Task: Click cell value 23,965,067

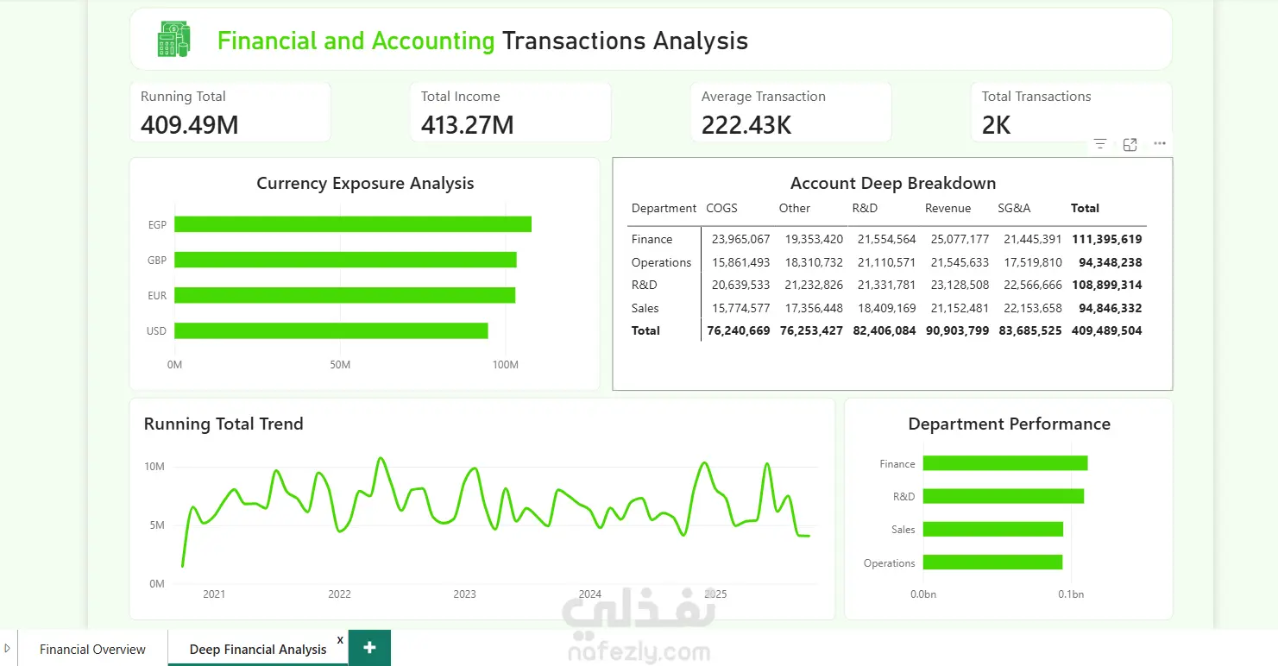Action: (740, 239)
